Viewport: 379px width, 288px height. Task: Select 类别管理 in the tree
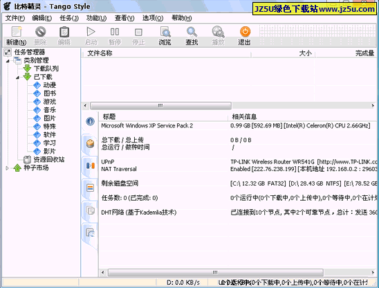(36, 60)
